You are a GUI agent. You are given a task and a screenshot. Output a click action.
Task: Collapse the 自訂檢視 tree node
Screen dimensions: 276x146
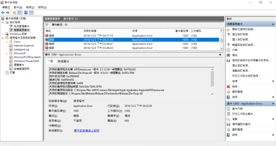point(3,23)
